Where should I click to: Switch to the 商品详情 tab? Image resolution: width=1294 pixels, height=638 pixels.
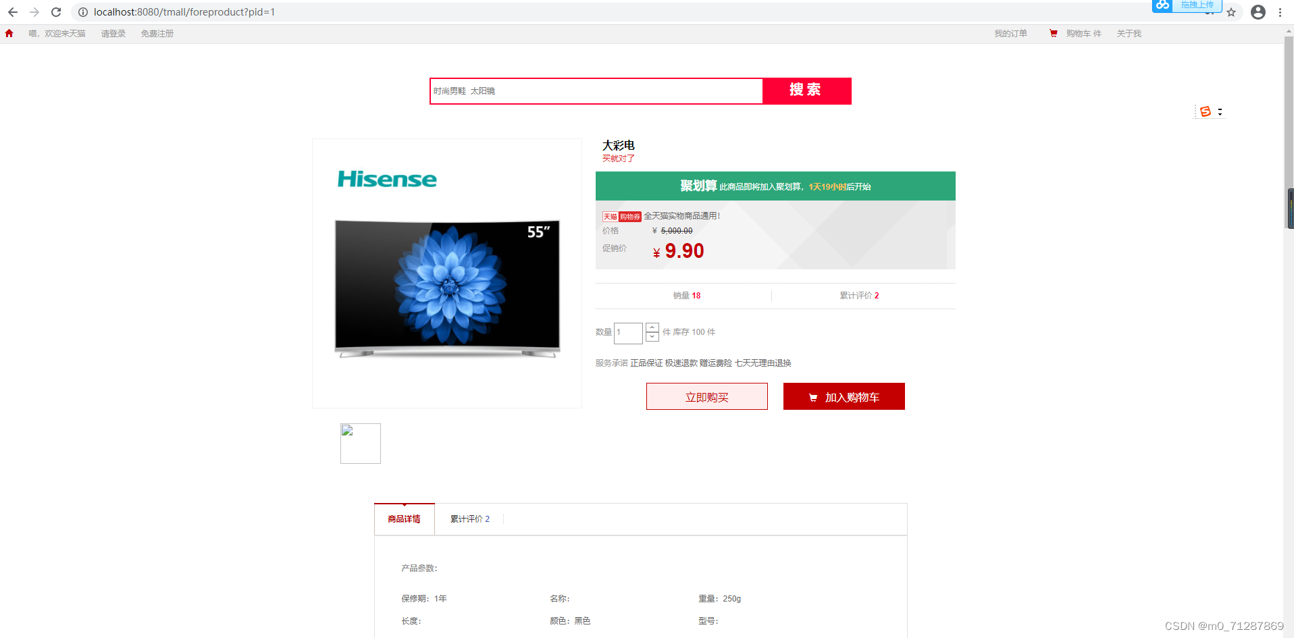click(404, 519)
